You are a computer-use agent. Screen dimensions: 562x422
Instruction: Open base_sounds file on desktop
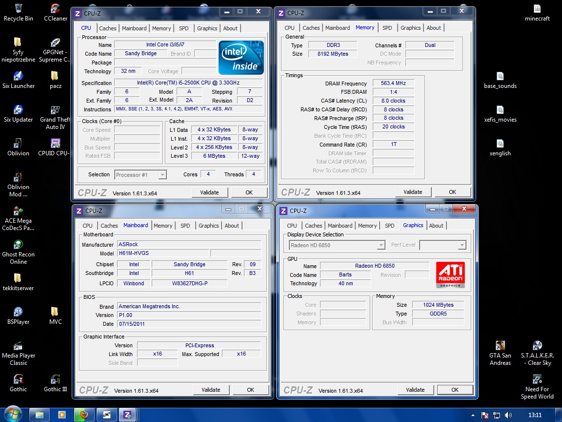pos(500,80)
